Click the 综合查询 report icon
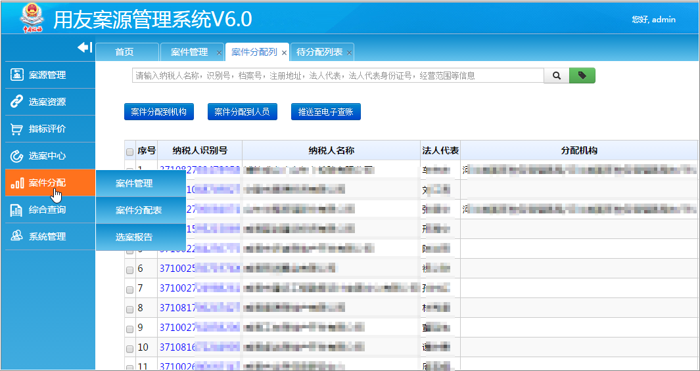This screenshot has width=700, height=371. click(x=16, y=209)
